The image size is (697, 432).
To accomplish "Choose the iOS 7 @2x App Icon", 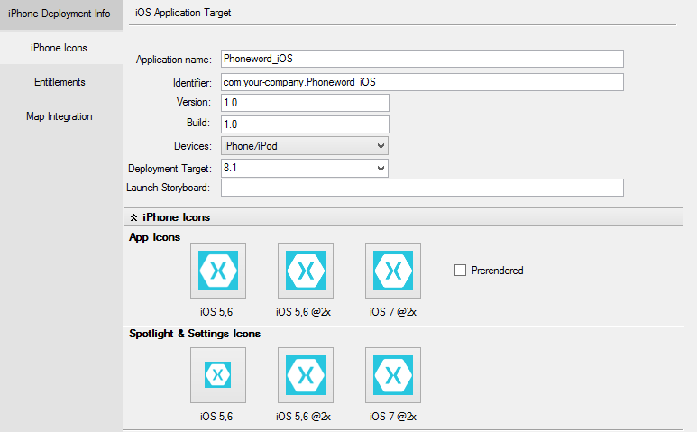I will (393, 271).
